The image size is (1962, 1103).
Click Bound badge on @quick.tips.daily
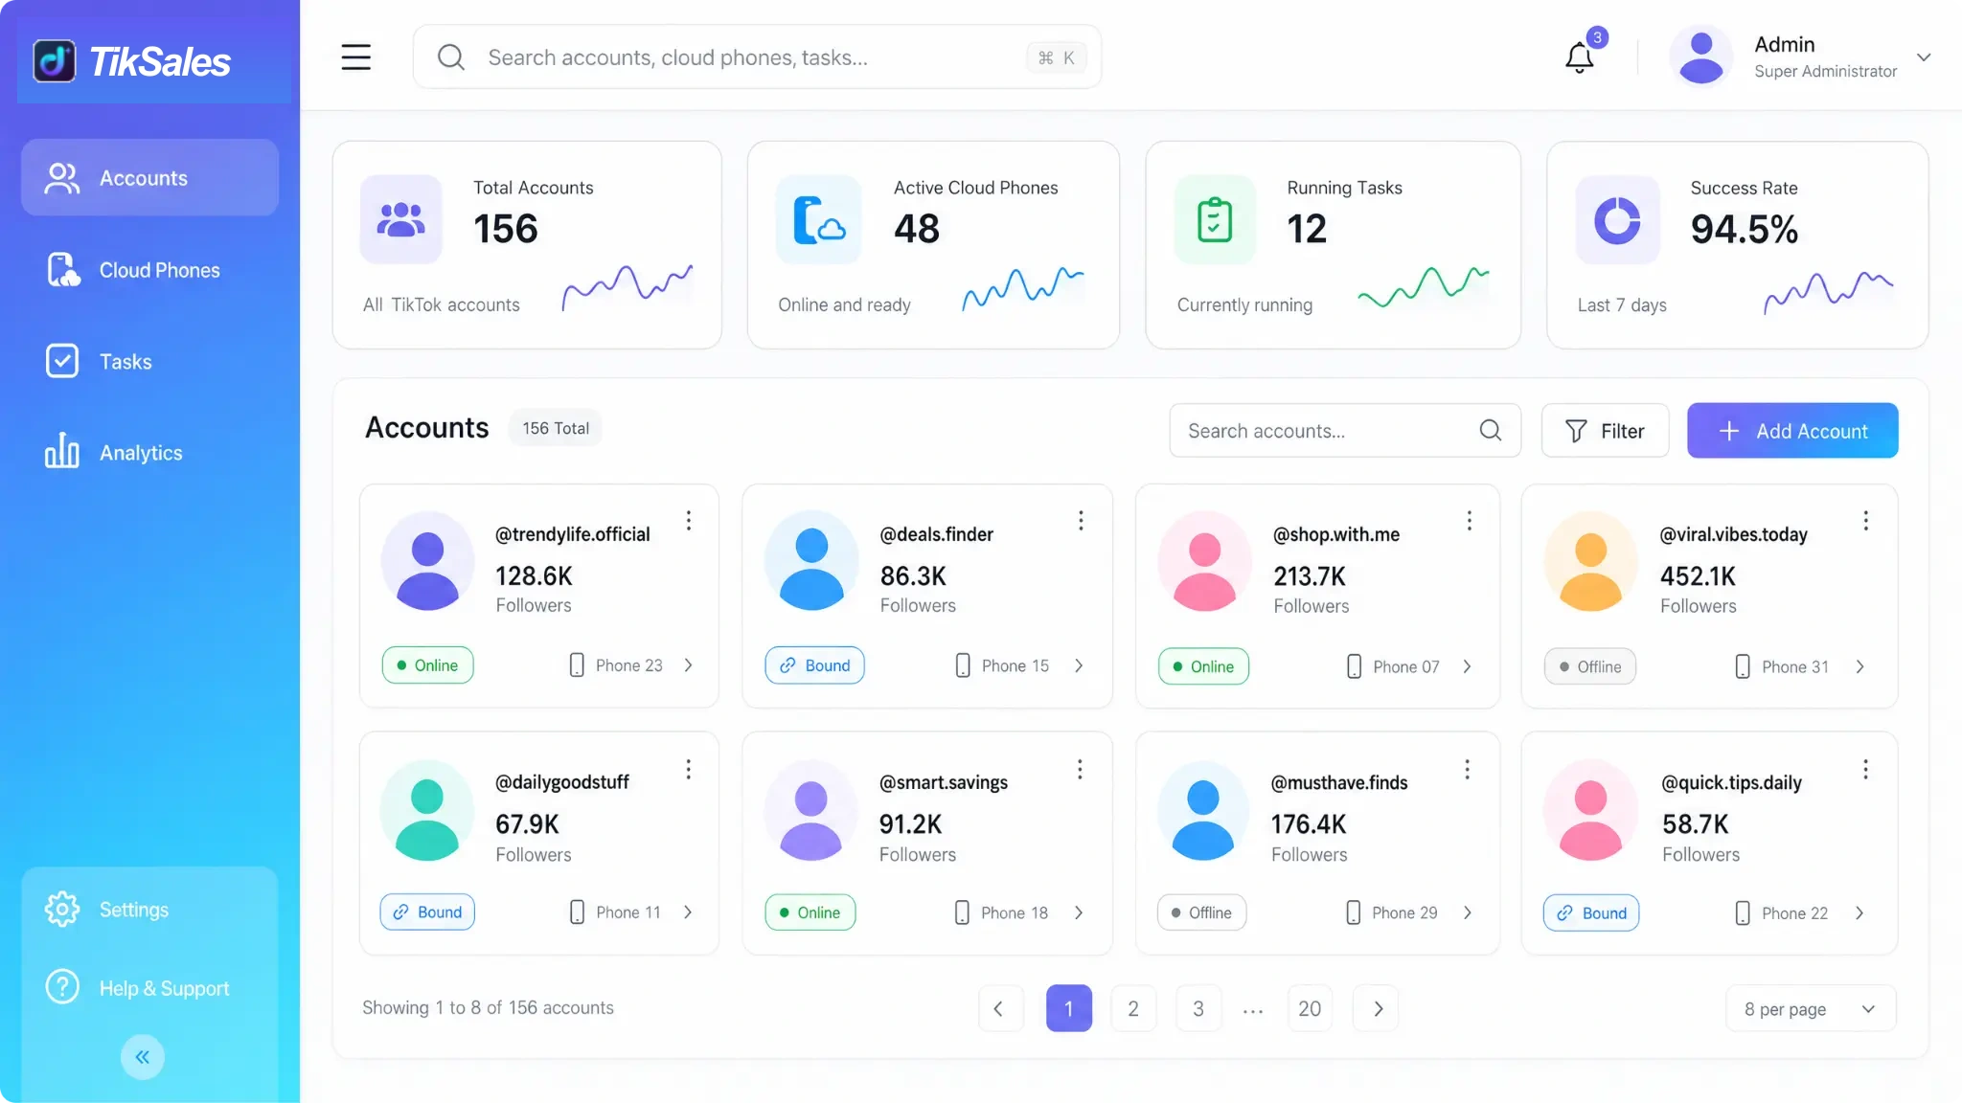tap(1591, 913)
